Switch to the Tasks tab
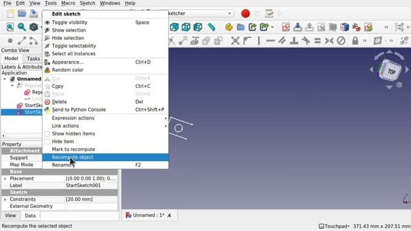This screenshot has height=231, width=411. point(33,58)
